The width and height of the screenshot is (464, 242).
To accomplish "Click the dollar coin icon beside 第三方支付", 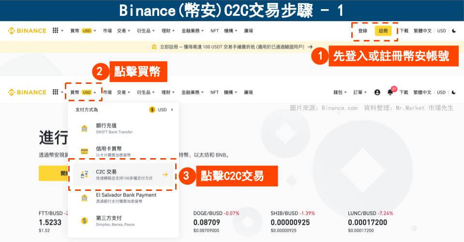I will point(84,220).
